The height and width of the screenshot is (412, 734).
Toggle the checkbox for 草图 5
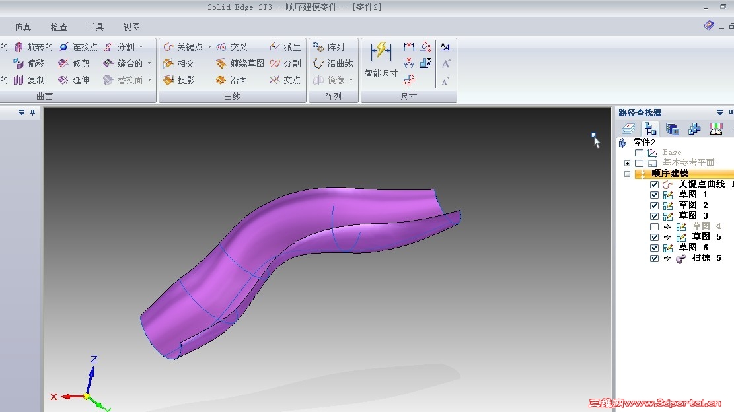point(655,237)
